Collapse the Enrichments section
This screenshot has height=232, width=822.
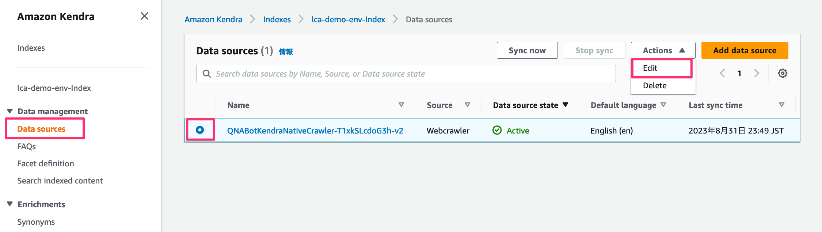point(10,204)
